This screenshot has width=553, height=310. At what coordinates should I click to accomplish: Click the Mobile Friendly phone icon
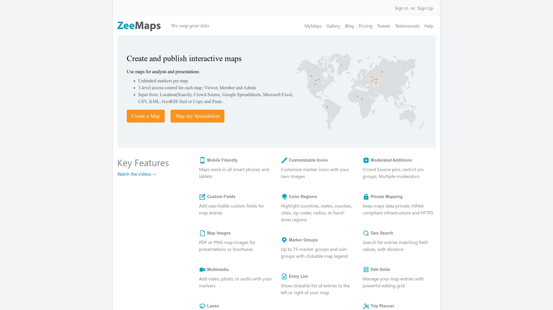tap(202, 160)
